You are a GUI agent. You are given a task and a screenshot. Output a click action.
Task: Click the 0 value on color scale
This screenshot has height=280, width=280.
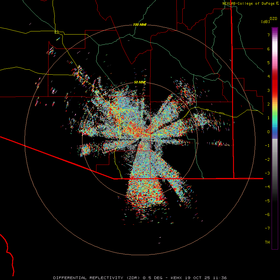268,132
